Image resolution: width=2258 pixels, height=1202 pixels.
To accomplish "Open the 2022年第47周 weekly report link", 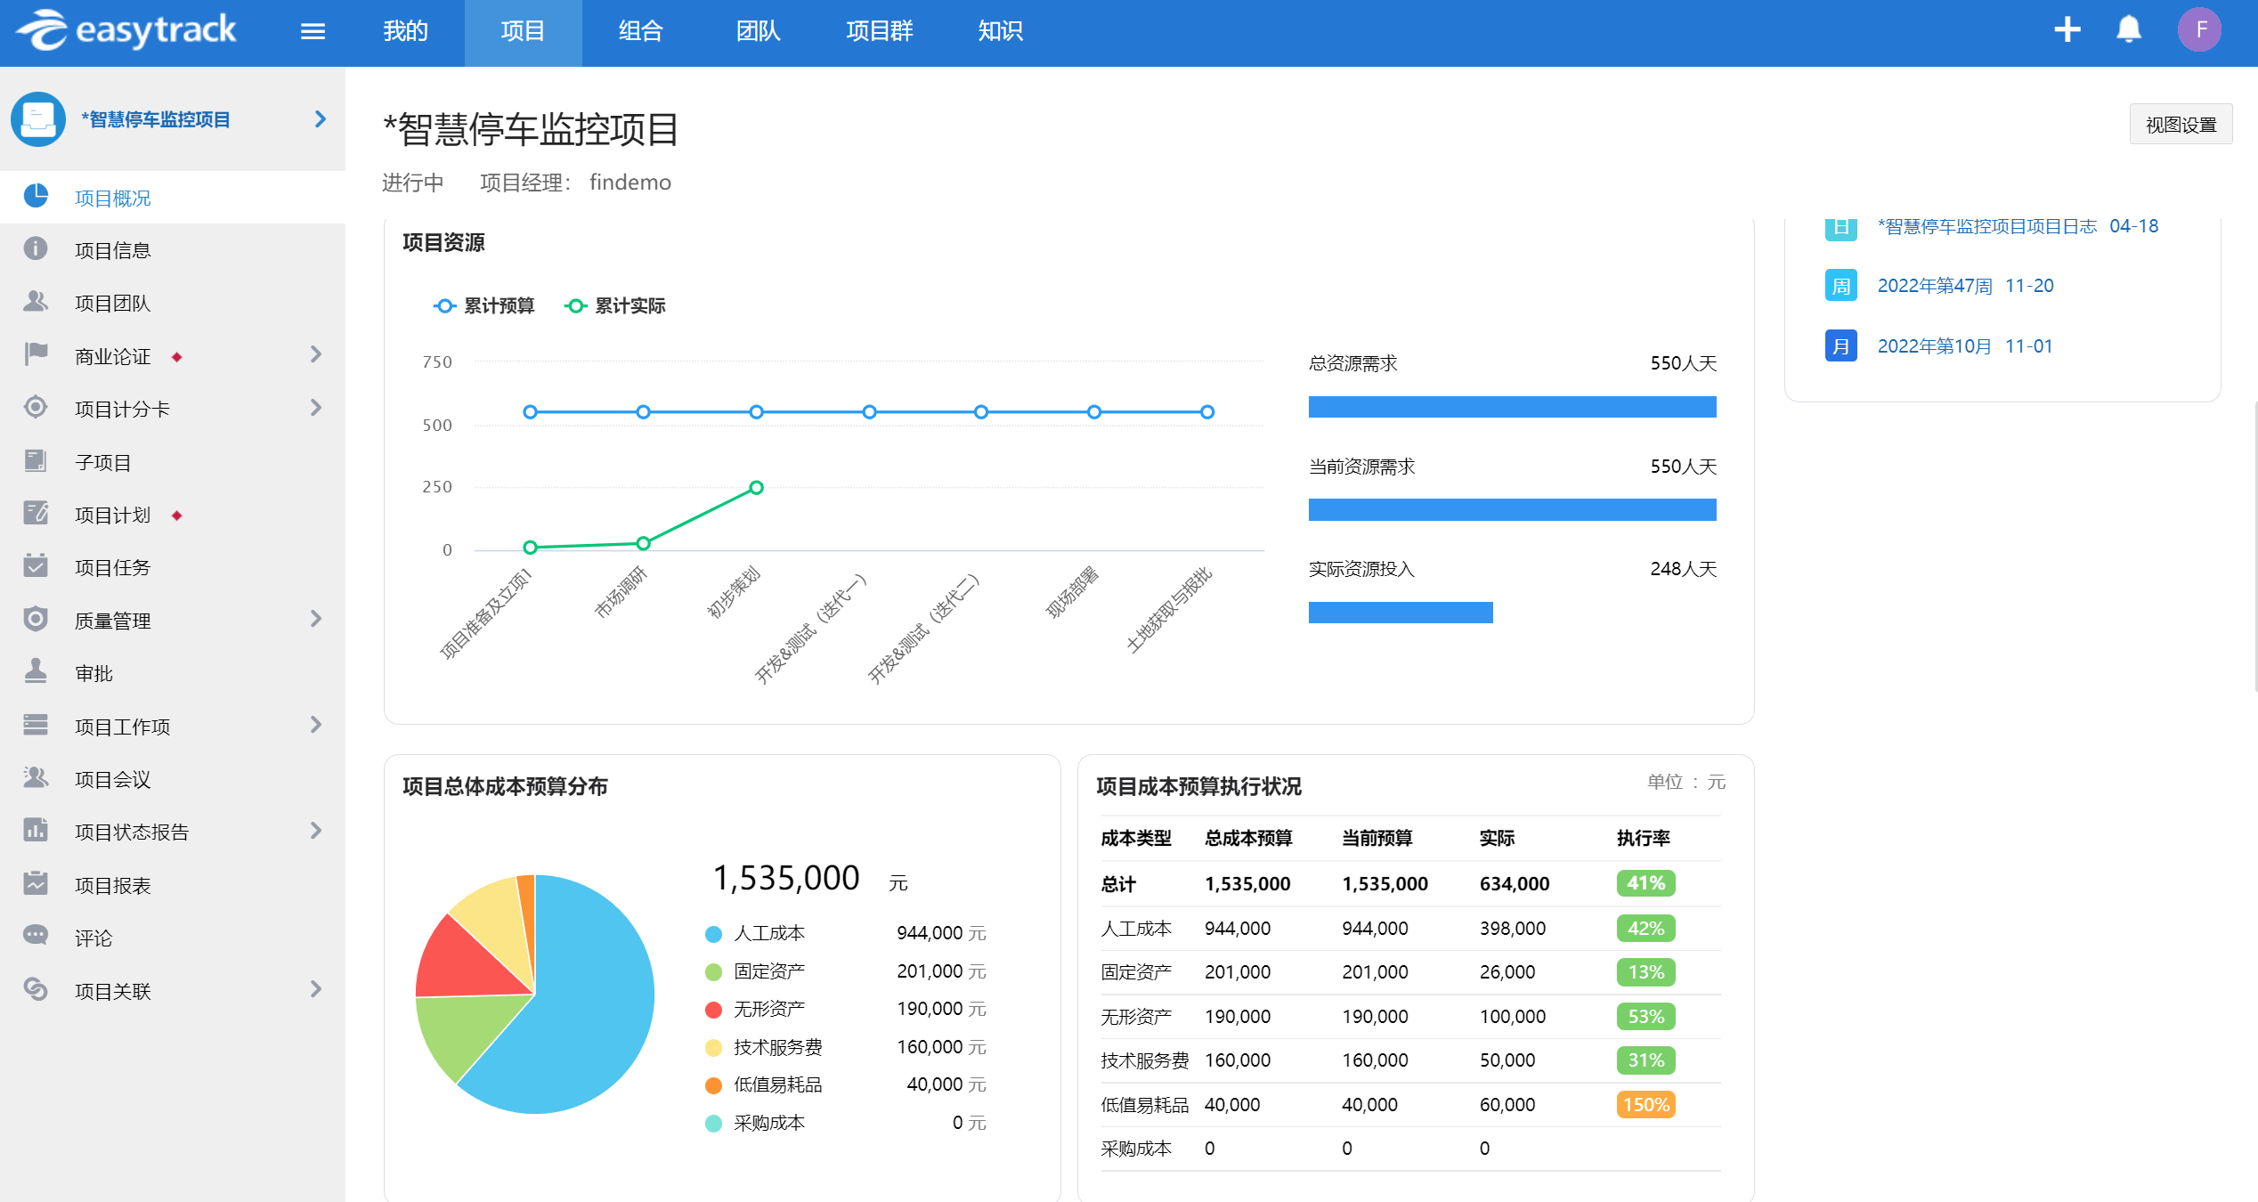I will pyautogui.click(x=1934, y=286).
